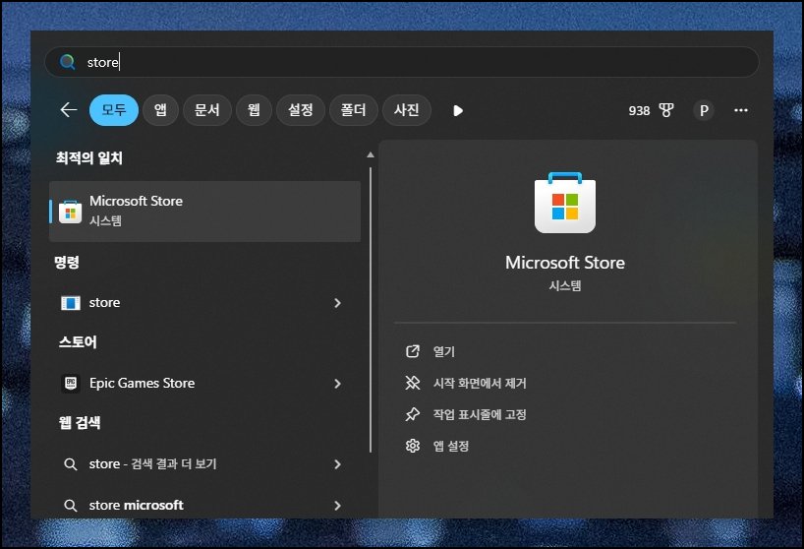Image resolution: width=804 pixels, height=549 pixels.
Task: Go back using the left arrow icon
Action: pyautogui.click(x=69, y=110)
